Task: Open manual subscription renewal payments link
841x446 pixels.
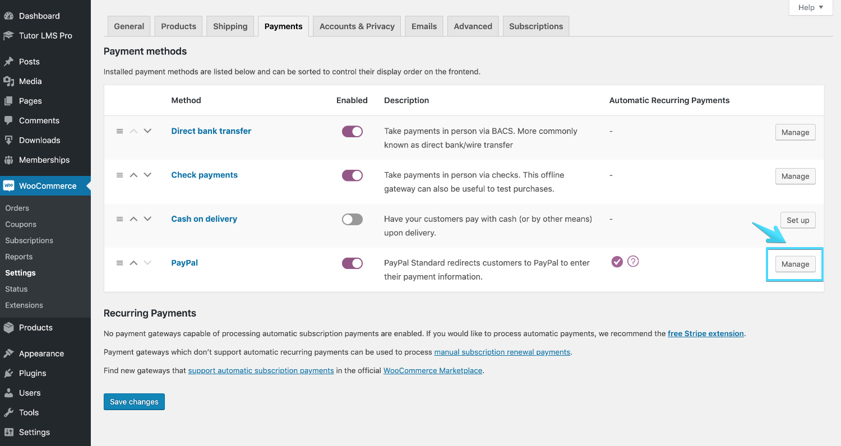Action: click(502, 352)
